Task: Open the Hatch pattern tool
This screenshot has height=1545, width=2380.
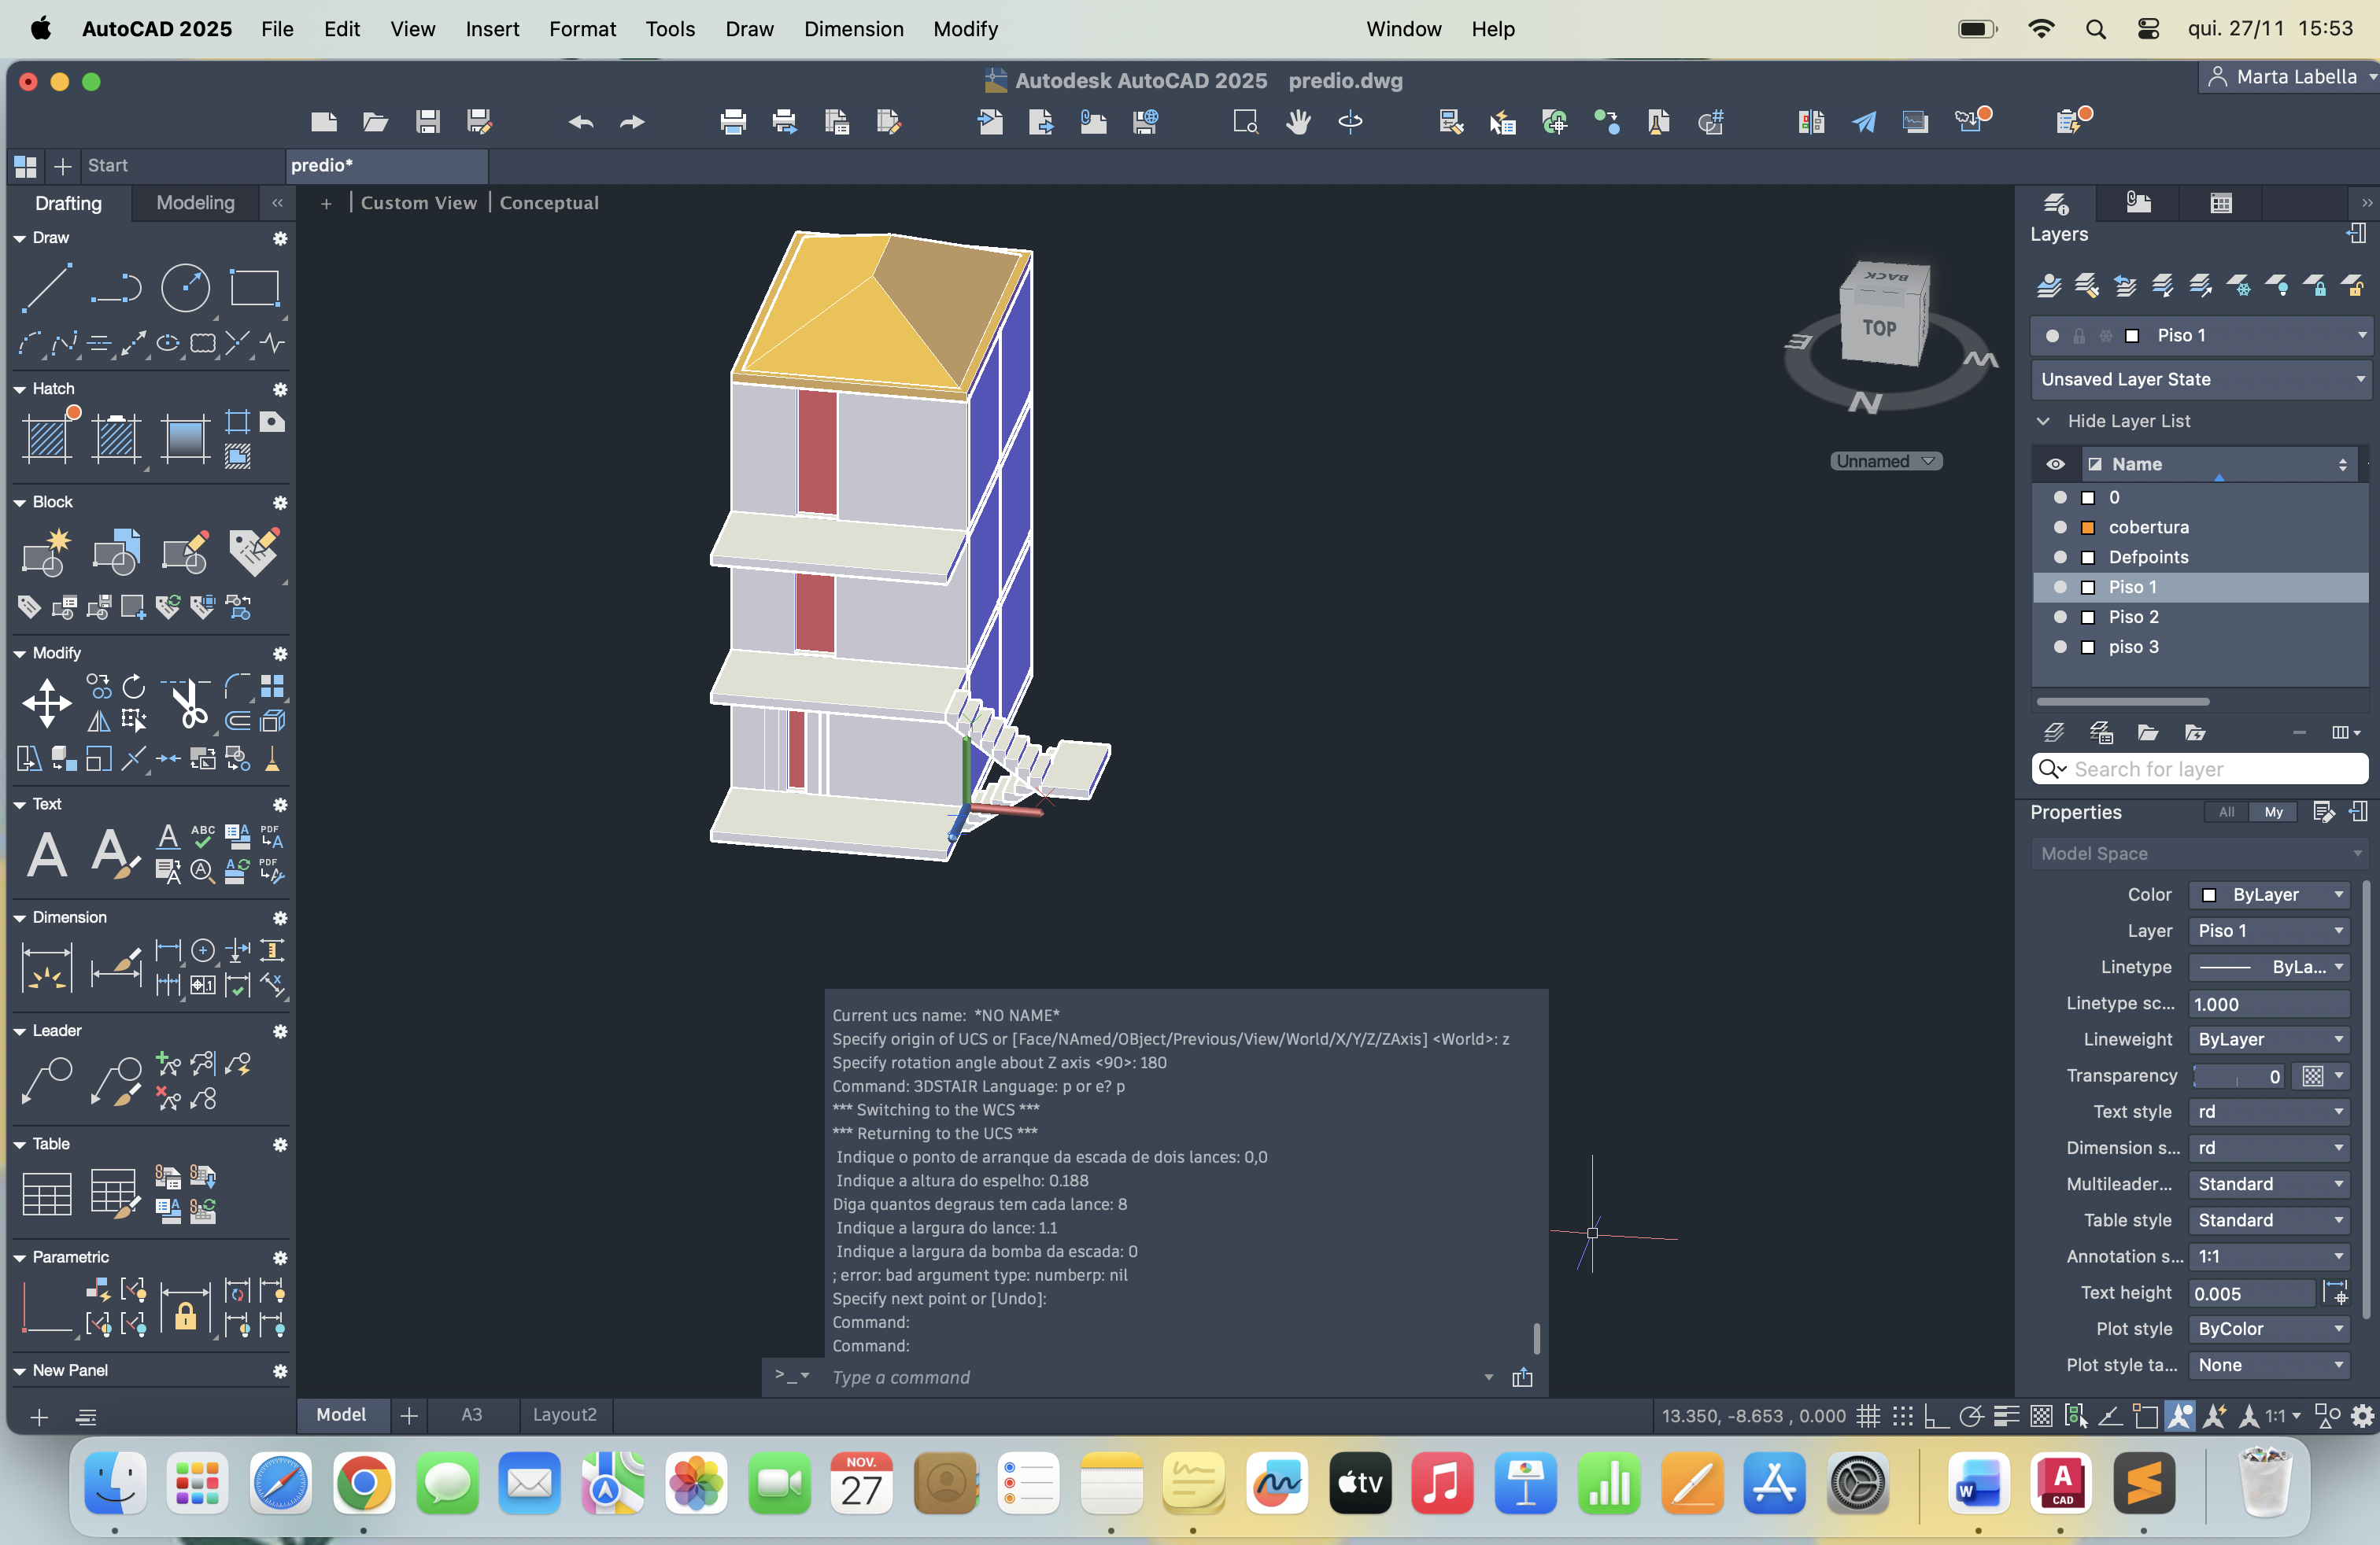Action: click(x=47, y=439)
